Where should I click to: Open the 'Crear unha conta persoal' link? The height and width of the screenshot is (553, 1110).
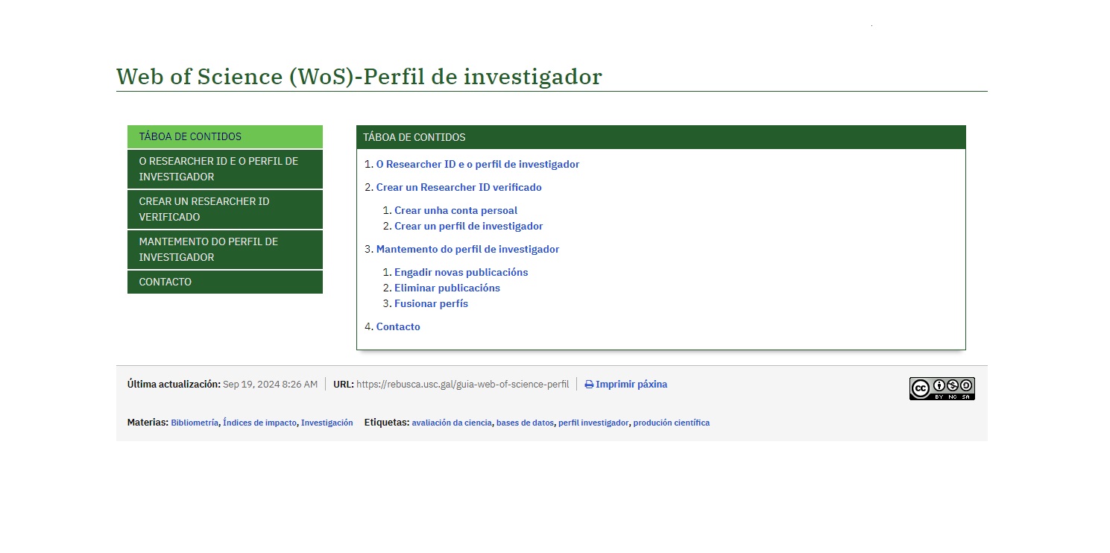(455, 211)
